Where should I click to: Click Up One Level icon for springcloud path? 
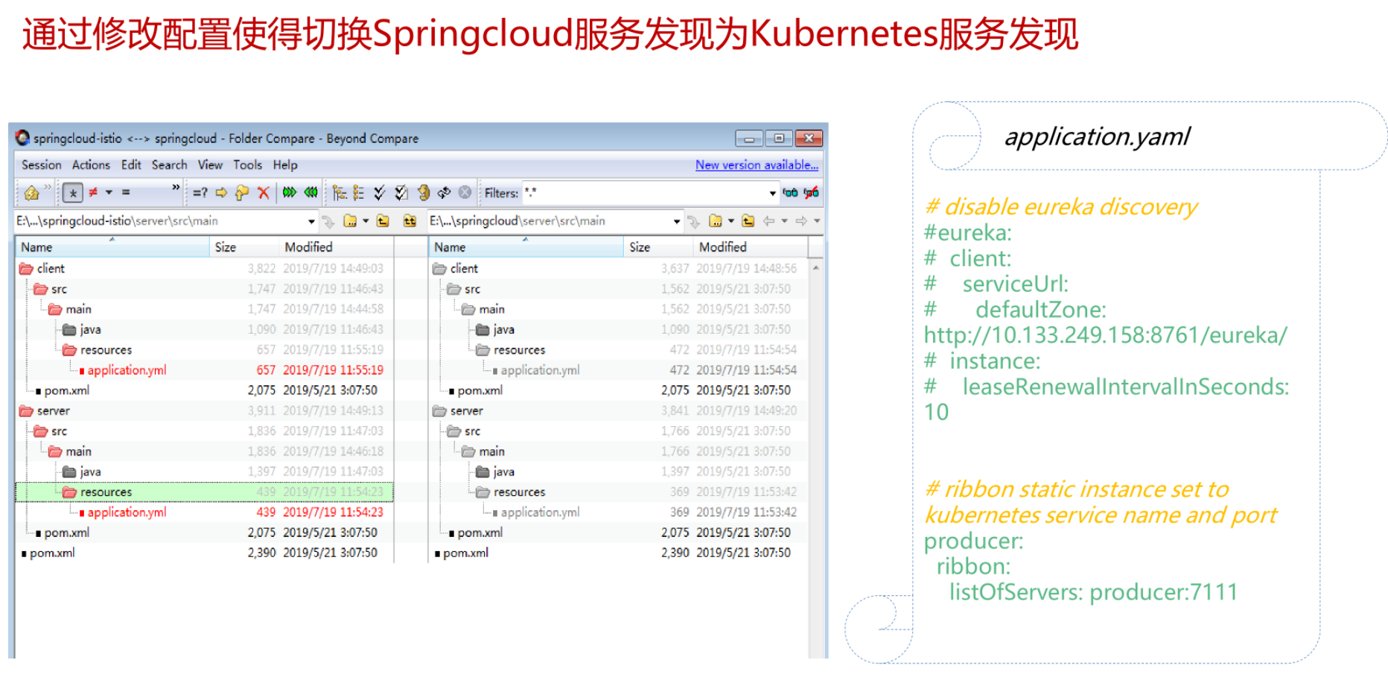click(748, 221)
